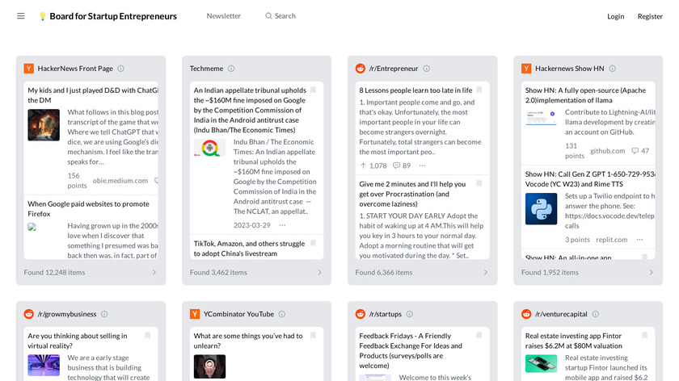
Task: Open the github.com source link
Action: (607, 151)
